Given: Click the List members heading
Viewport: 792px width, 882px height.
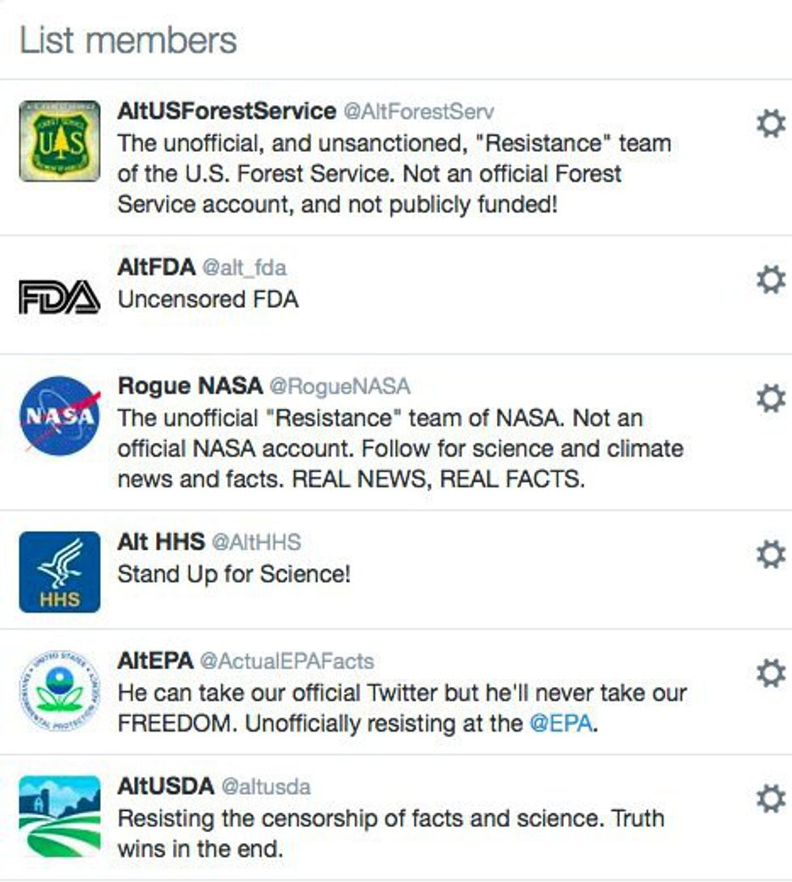Looking at the screenshot, I should [x=128, y=40].
